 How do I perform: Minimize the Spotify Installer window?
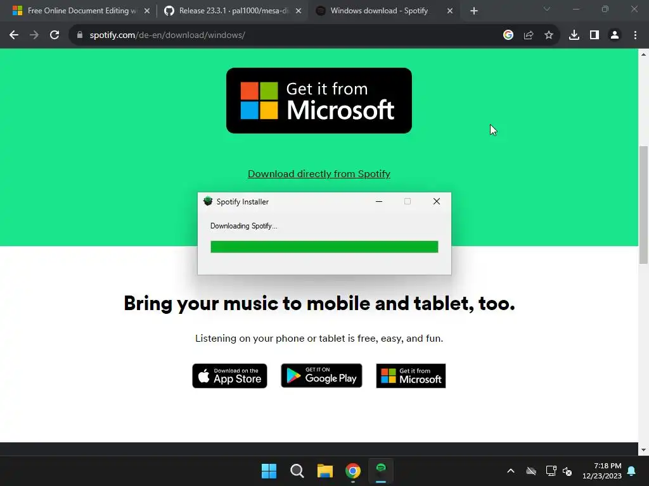click(x=379, y=202)
